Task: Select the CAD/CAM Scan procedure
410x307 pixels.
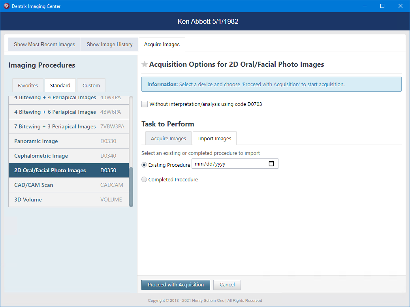Action: pos(68,185)
